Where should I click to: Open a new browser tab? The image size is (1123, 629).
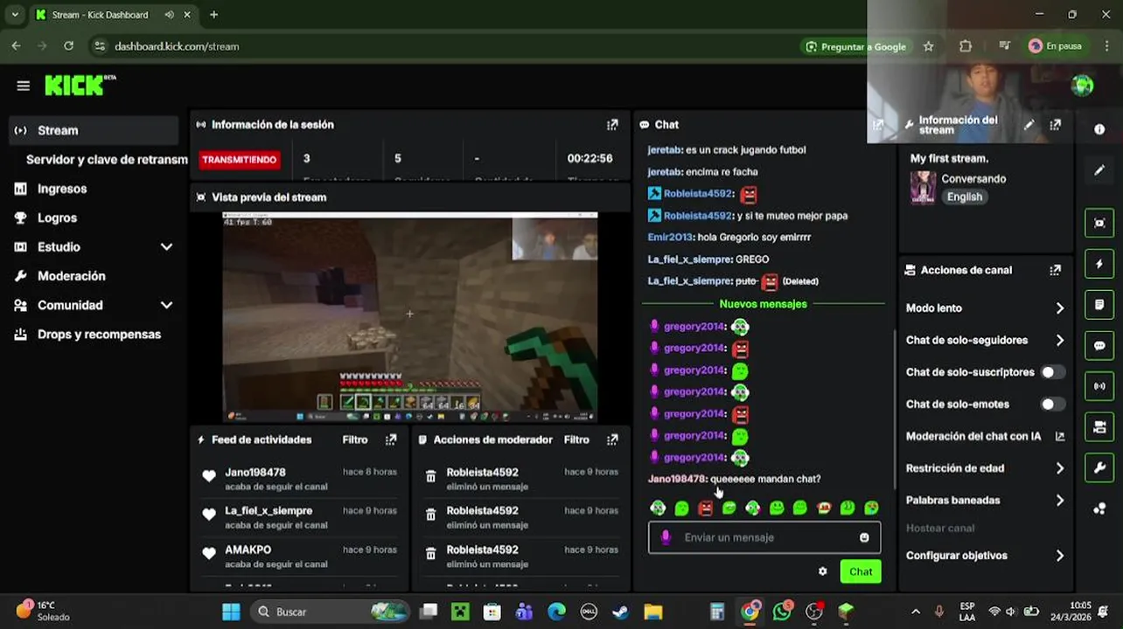coord(213,15)
